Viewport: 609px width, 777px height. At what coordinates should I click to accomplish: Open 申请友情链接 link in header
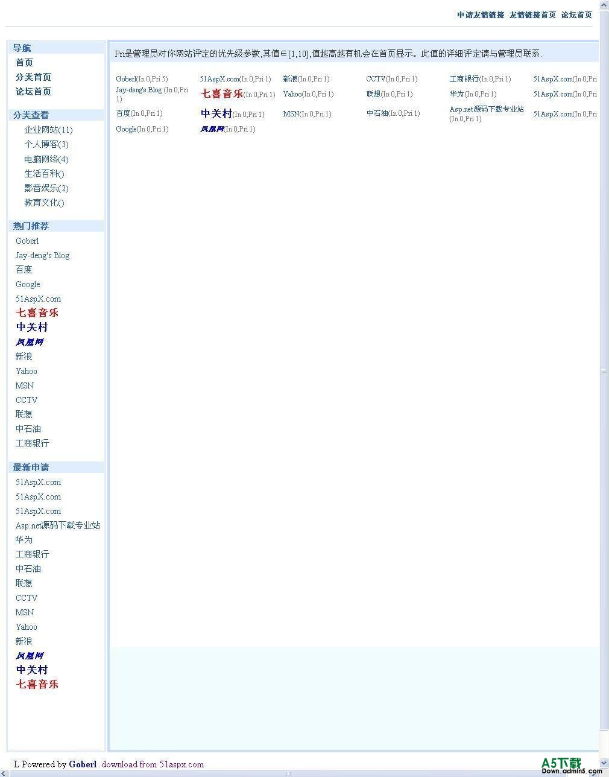point(481,15)
